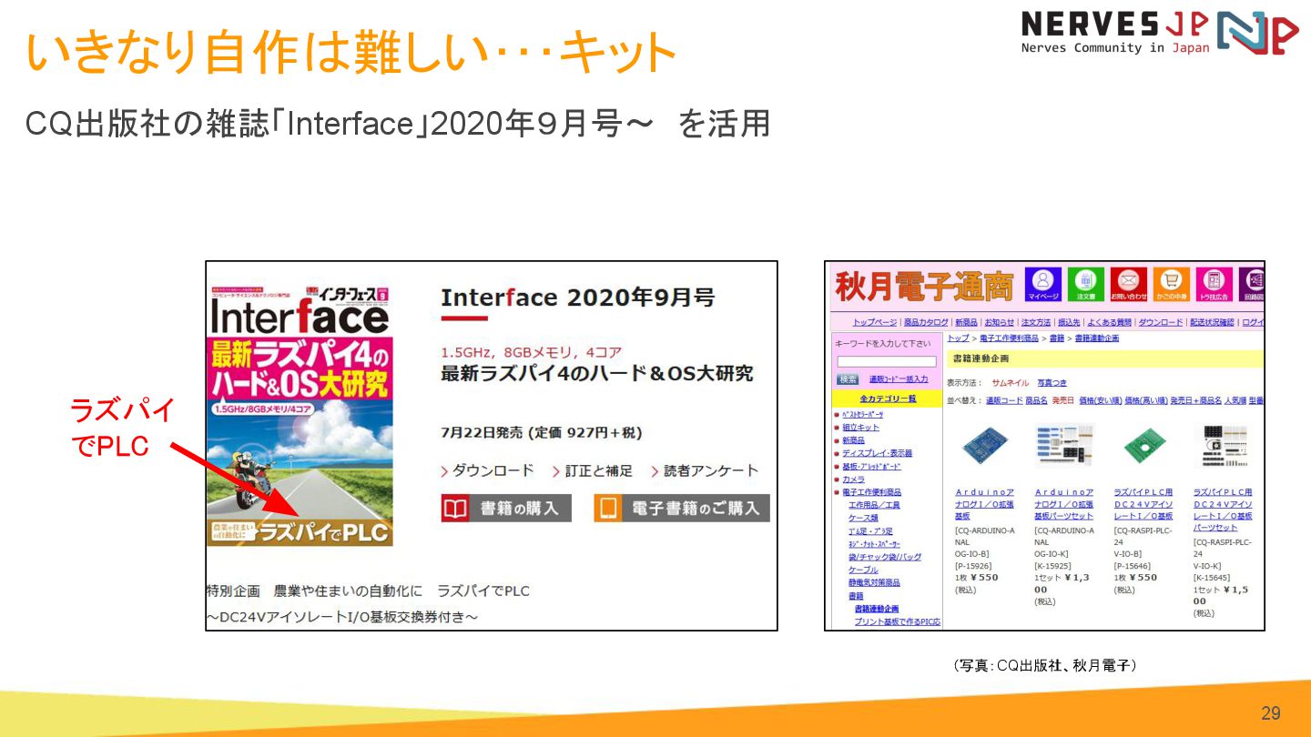This screenshot has width=1311, height=737.
Task: Click the 検索 search button
Action: (848, 379)
